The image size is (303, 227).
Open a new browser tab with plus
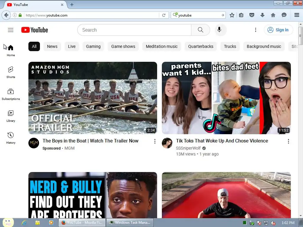[72, 5]
